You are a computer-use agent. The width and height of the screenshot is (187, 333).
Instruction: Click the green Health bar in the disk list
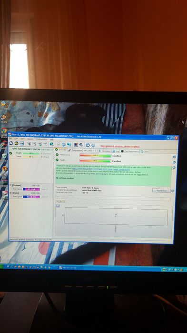pyautogui.click(x=31, y=153)
